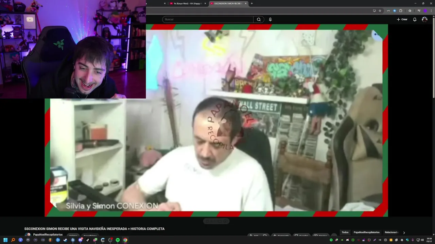The height and width of the screenshot is (244, 435).
Task: Click the Chrome profile avatar
Action: pyautogui.click(x=425, y=11)
